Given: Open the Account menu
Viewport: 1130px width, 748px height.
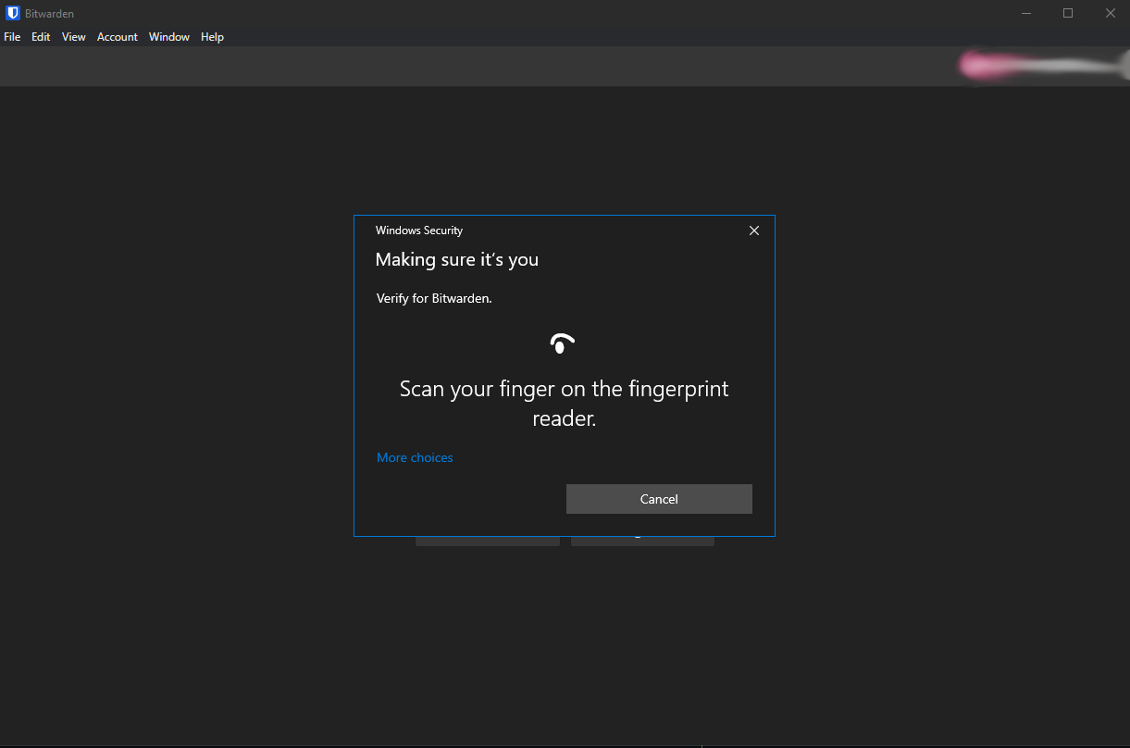Looking at the screenshot, I should pyautogui.click(x=118, y=37).
